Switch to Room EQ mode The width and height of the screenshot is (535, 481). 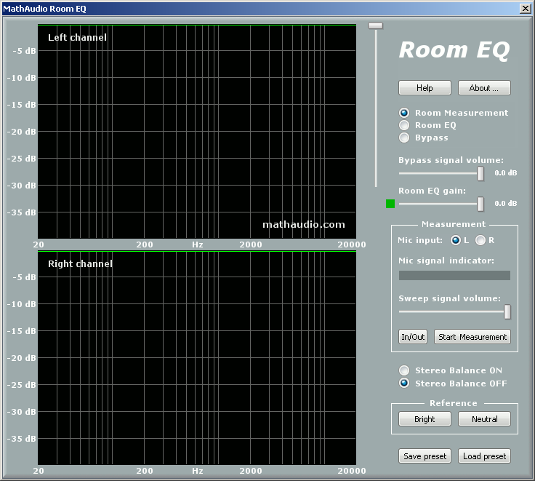click(404, 125)
